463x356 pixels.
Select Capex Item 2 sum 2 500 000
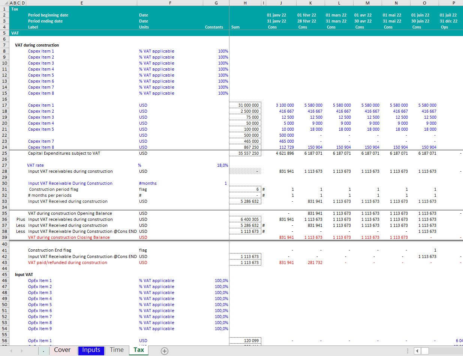point(245,111)
